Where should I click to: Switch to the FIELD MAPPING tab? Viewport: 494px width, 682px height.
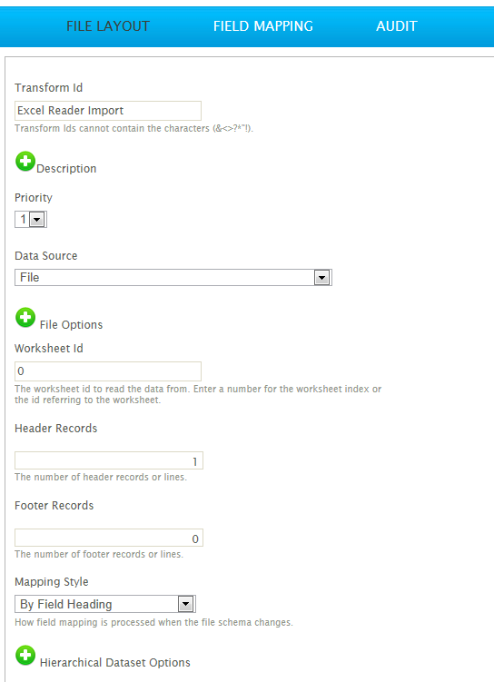tap(263, 26)
